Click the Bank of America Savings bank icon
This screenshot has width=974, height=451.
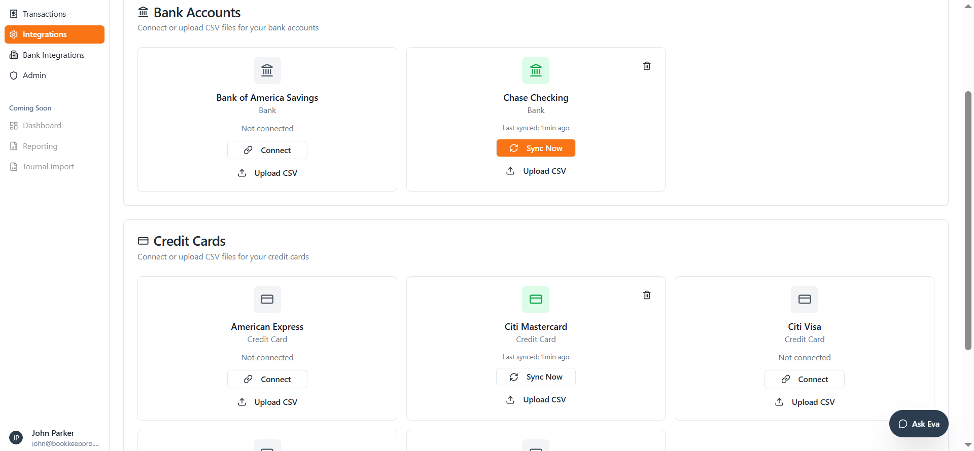[267, 70]
